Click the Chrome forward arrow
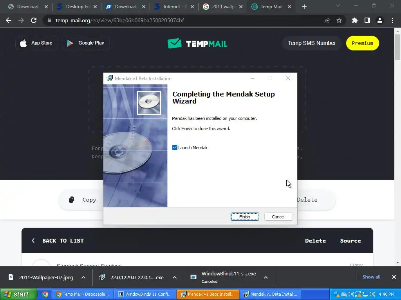This screenshot has height=300, width=401. point(21,20)
